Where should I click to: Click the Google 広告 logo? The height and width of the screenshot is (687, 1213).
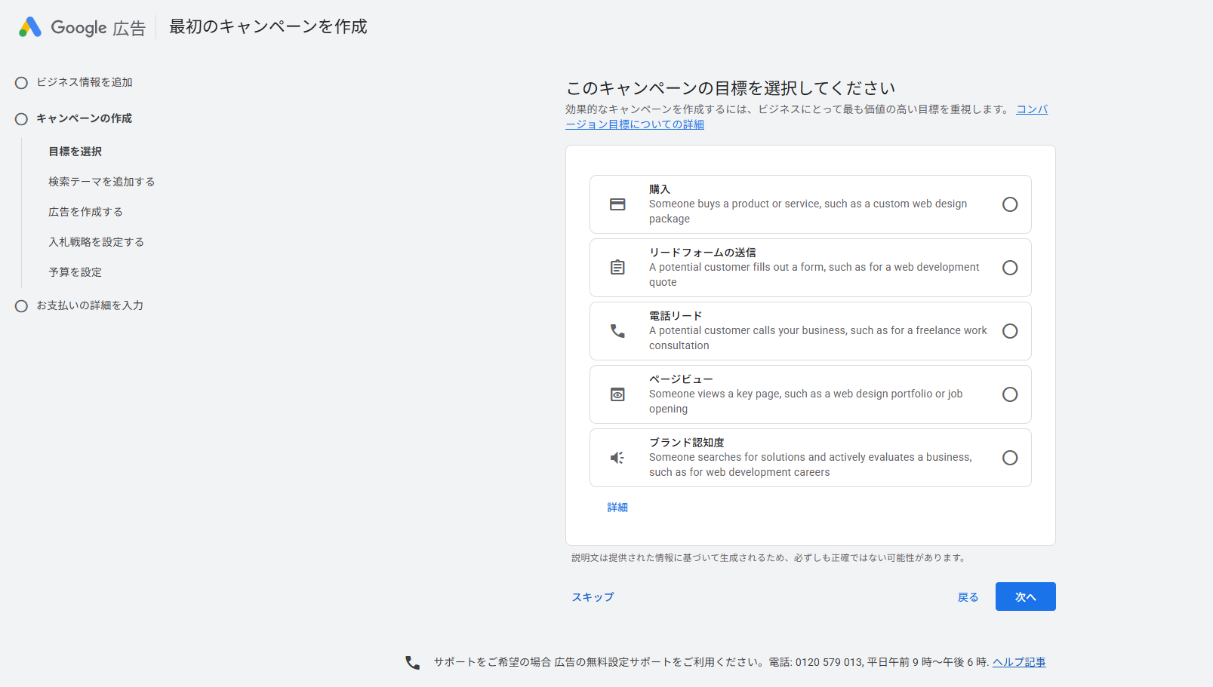click(81, 26)
